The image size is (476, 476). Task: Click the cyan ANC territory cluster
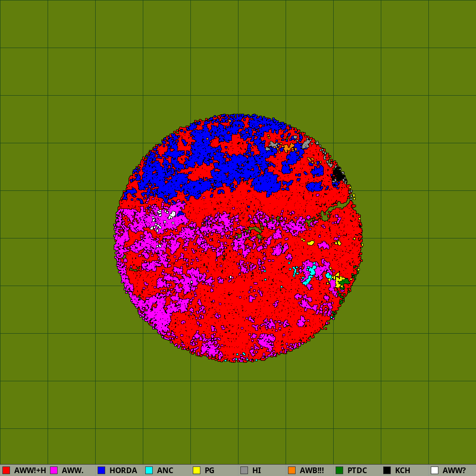click(x=310, y=275)
